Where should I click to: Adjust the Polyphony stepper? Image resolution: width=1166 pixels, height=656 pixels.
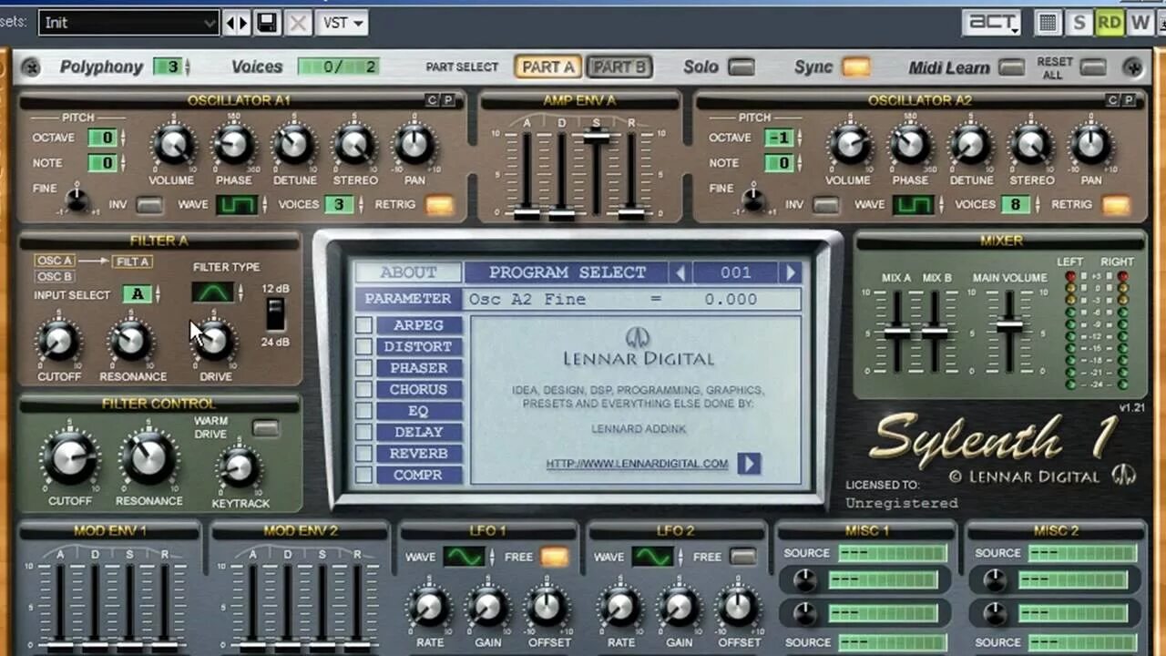pos(188,67)
